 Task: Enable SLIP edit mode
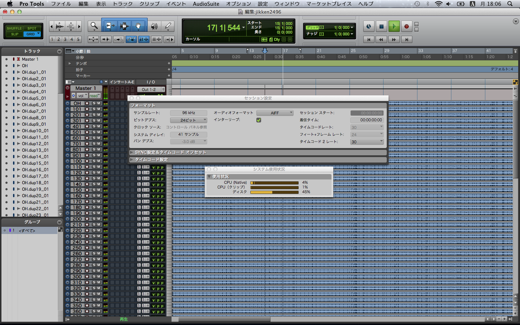click(x=14, y=34)
